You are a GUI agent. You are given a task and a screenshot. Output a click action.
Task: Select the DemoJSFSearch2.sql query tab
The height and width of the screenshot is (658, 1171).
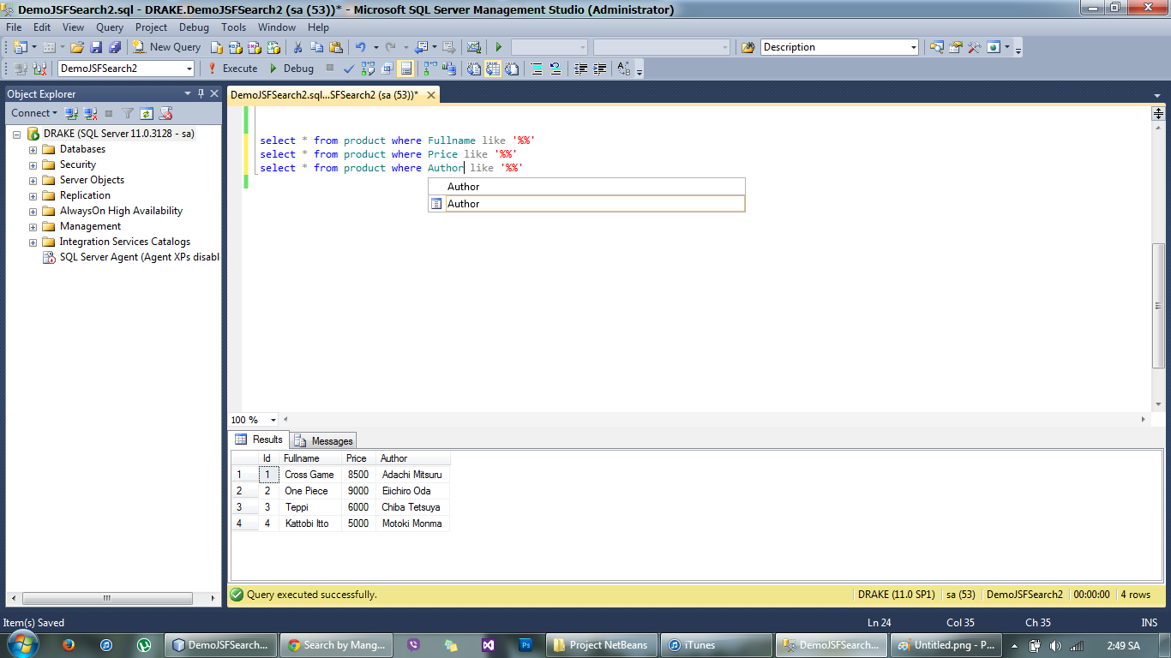pos(325,95)
